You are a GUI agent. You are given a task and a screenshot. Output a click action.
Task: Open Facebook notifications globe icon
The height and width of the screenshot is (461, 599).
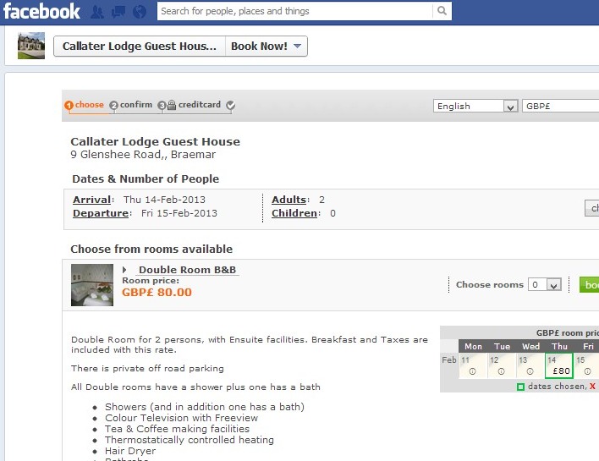pos(140,12)
